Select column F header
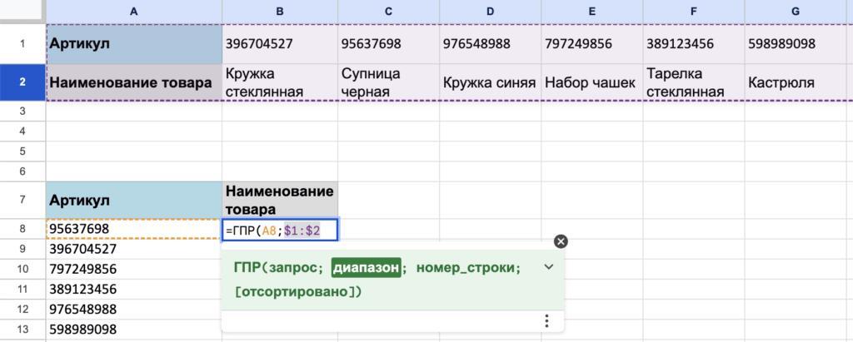853x342 pixels. [x=694, y=12]
